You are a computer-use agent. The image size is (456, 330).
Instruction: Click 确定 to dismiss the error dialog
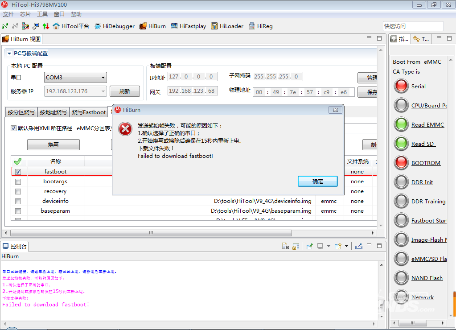click(317, 181)
